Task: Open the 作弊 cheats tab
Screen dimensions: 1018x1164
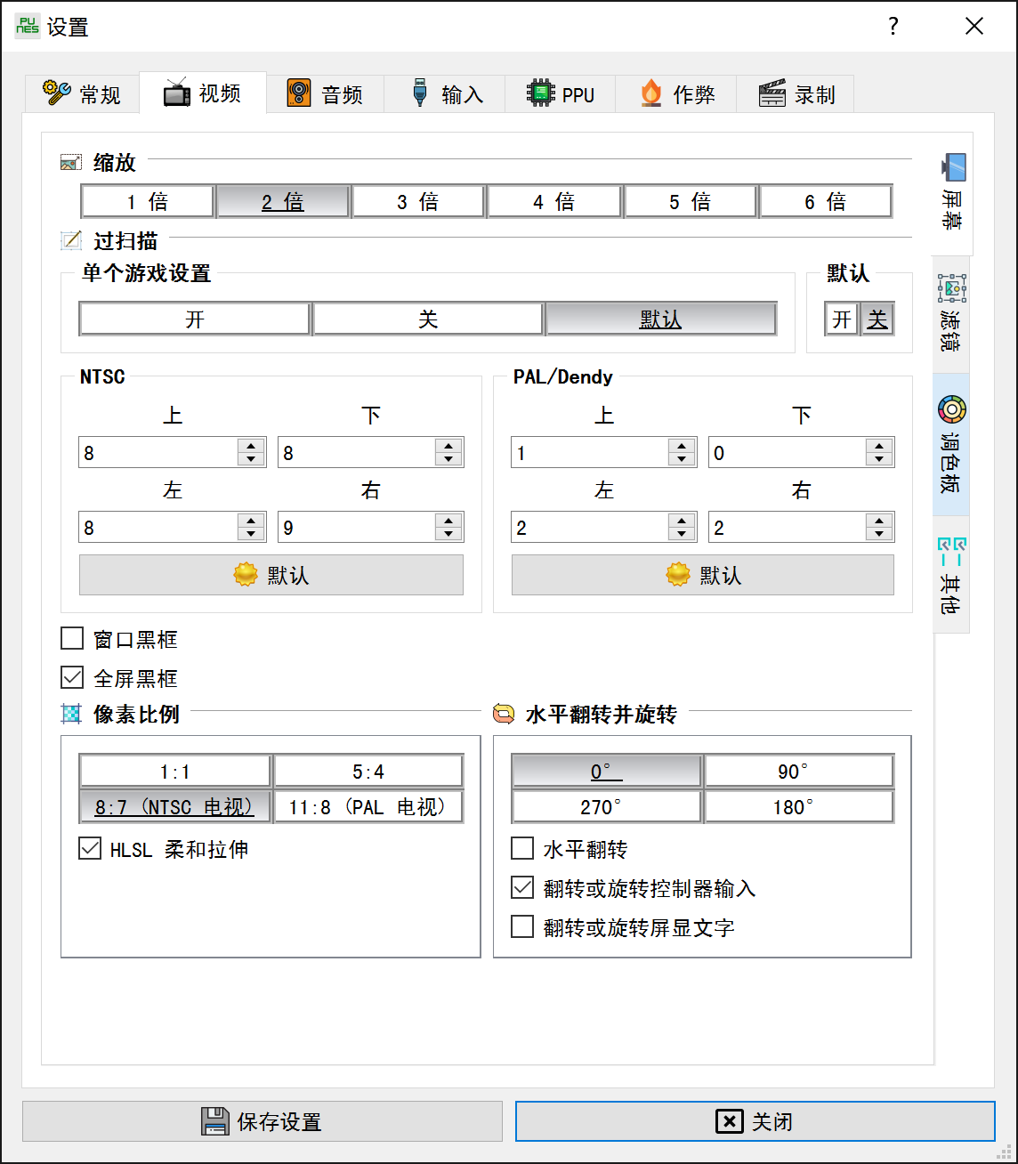Action: [x=676, y=94]
